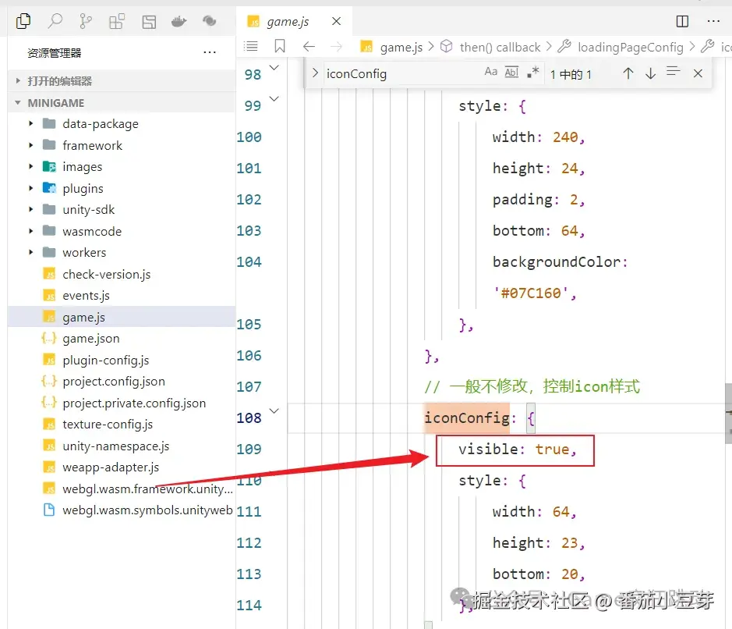Navigate back with the left arrow

[x=309, y=46]
